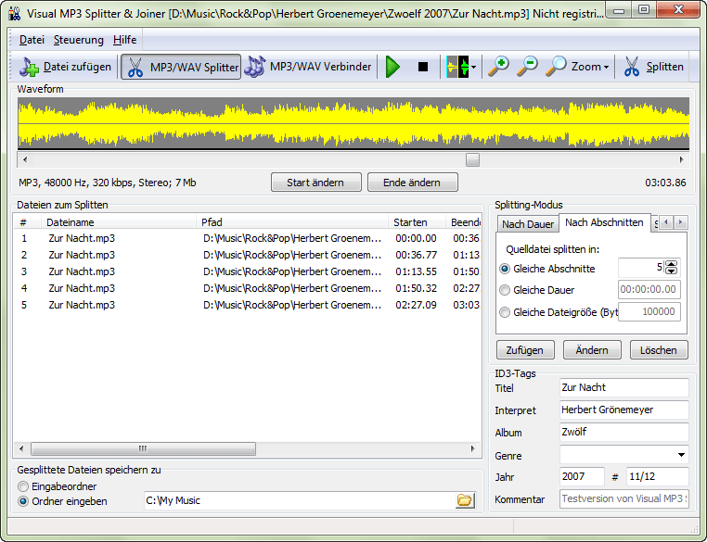Click the 100000 file size field

pos(649,311)
